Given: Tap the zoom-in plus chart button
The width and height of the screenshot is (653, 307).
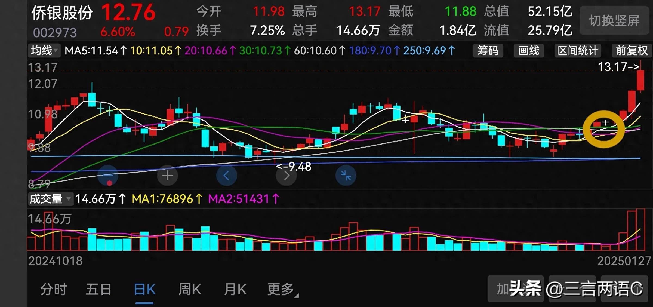Looking at the screenshot, I should pos(167,176).
